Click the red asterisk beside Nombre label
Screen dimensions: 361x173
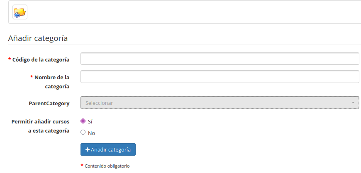(32, 77)
